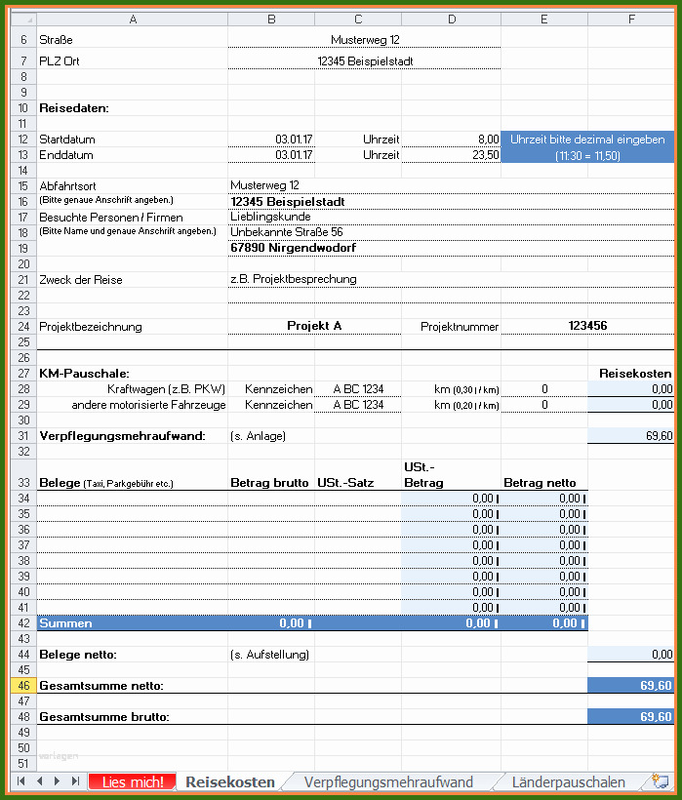The height and width of the screenshot is (800, 682).
Task: Click next sheet navigation arrow
Action: click(x=58, y=781)
